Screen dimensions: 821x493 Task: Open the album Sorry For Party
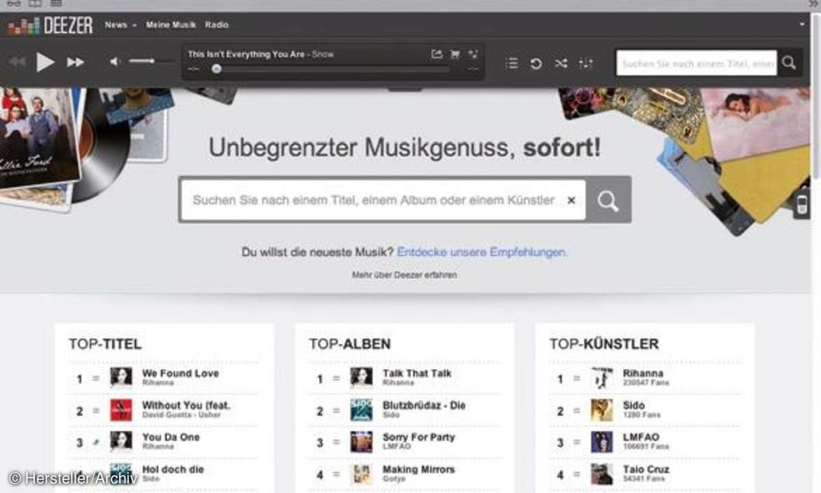[x=418, y=437]
